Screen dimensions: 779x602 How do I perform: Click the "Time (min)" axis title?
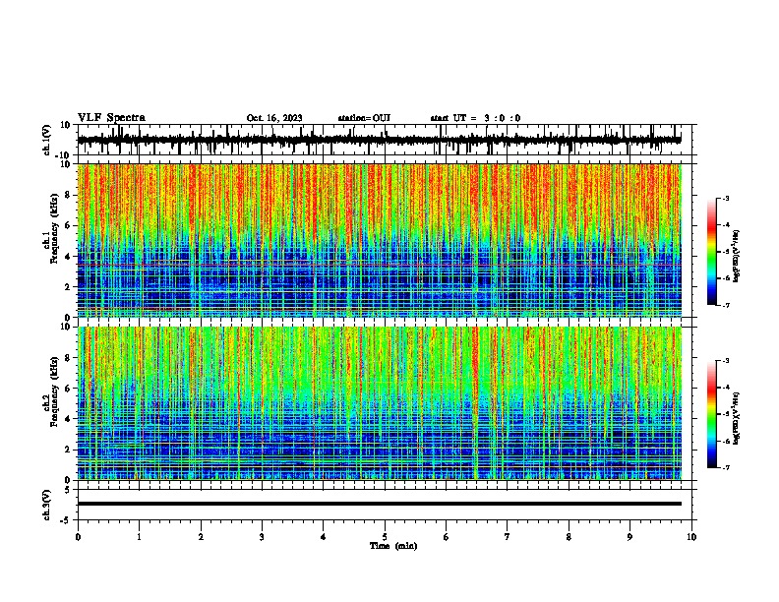coord(393,546)
